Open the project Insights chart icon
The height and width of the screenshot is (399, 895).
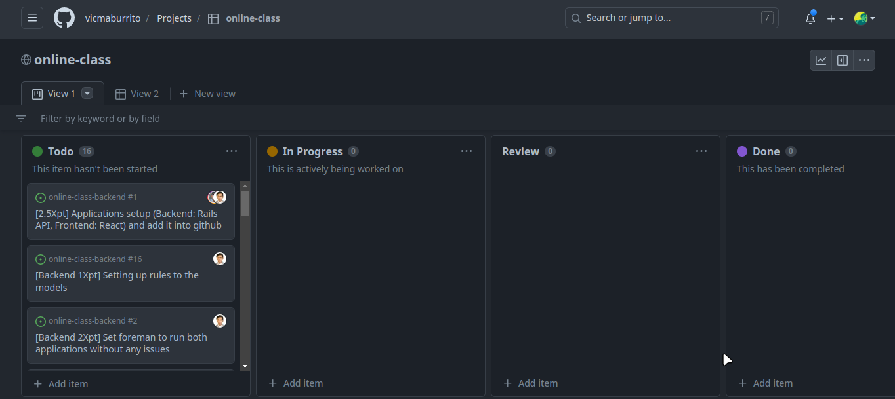tap(821, 60)
